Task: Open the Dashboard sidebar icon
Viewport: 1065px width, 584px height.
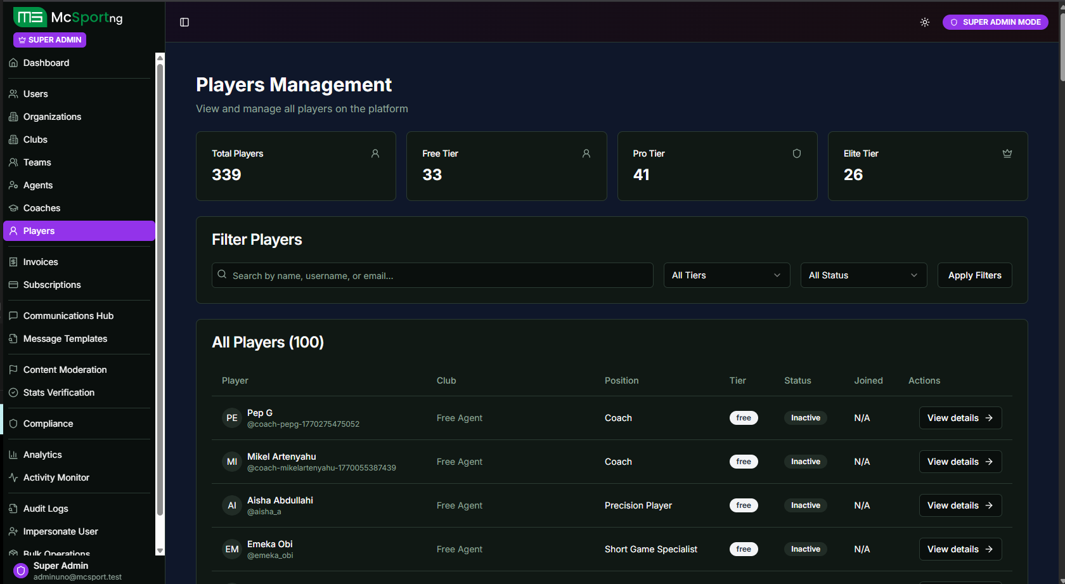Action: (x=13, y=63)
